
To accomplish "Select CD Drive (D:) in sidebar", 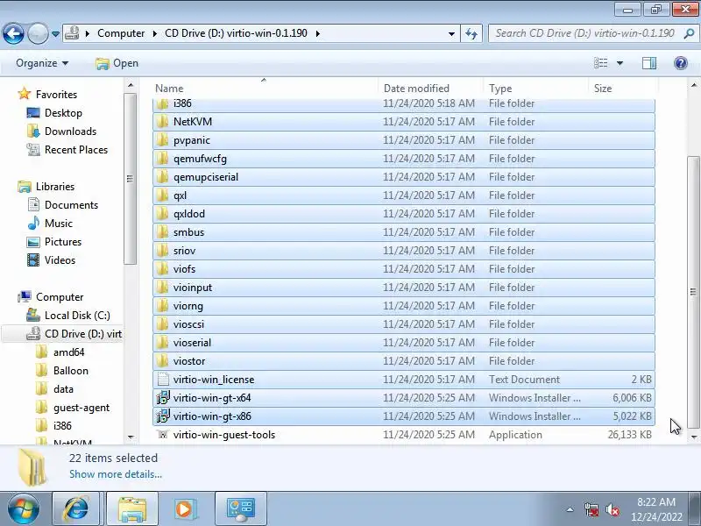I will (82, 334).
